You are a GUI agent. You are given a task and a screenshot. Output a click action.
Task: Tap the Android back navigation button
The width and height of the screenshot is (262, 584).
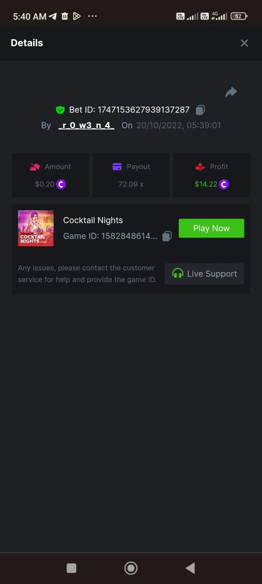(191, 568)
